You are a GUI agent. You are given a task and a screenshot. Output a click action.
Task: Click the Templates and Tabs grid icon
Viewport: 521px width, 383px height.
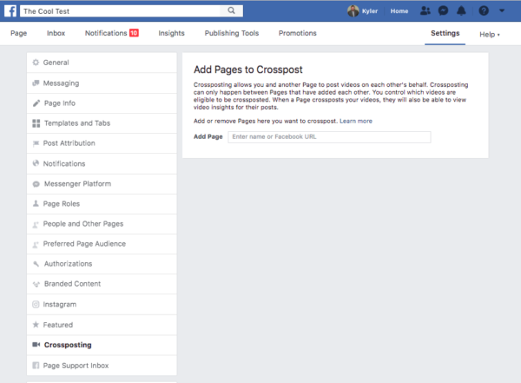[x=36, y=123]
